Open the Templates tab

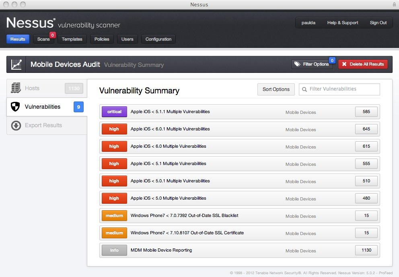pyautogui.click(x=72, y=39)
